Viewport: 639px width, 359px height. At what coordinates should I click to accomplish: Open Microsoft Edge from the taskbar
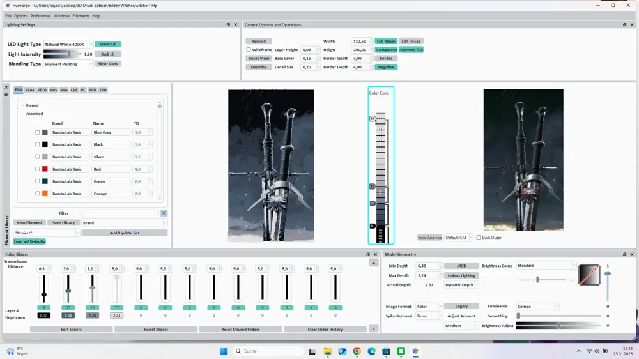[x=372, y=351]
